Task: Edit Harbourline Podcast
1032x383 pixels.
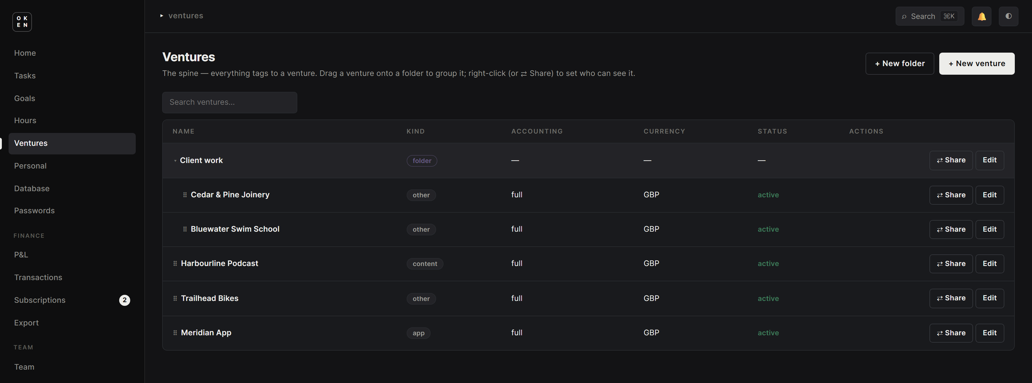Action: (990, 264)
